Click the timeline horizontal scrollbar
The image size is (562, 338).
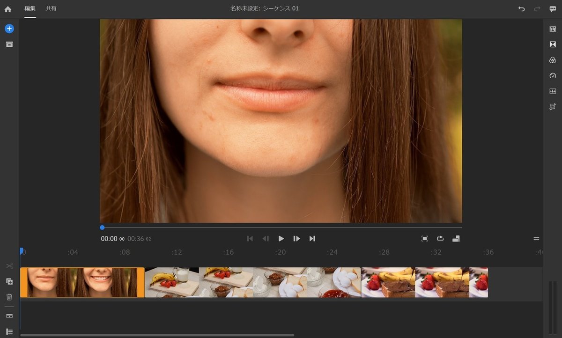coord(157,335)
